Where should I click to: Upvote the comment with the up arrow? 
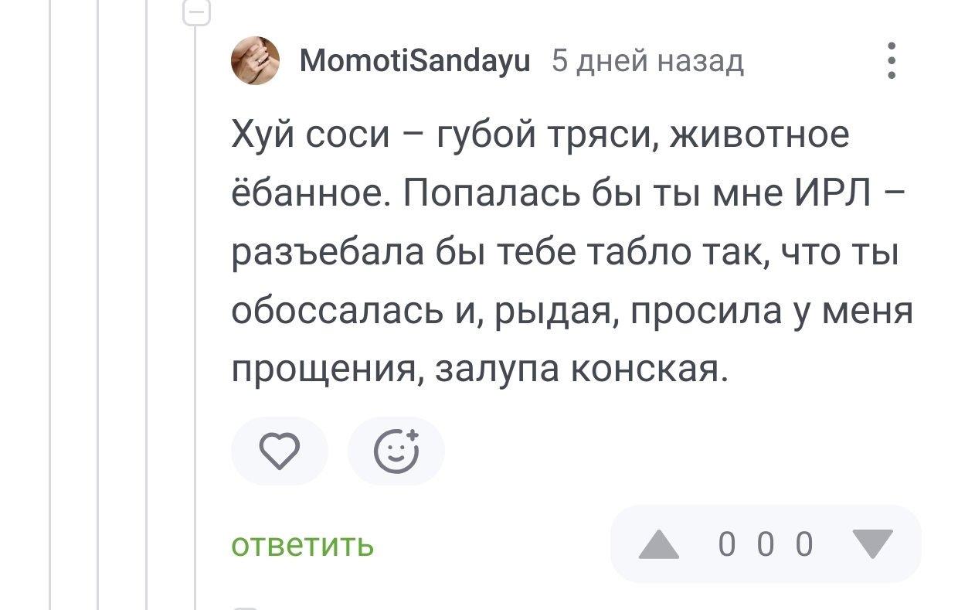[658, 544]
